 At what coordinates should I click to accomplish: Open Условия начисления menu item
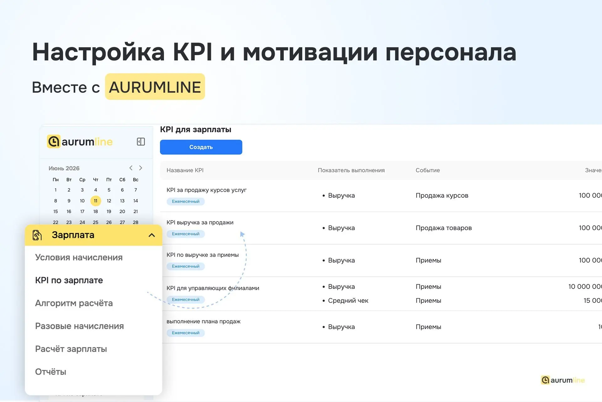click(79, 257)
